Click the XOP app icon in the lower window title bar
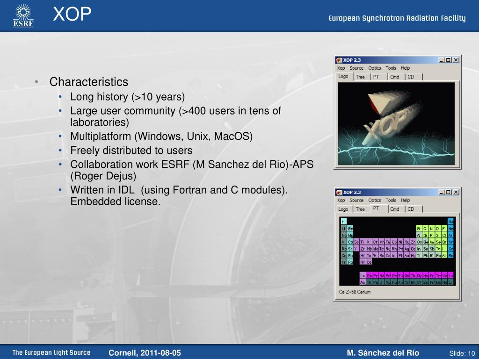This screenshot has height=359, width=479. (x=339, y=192)
